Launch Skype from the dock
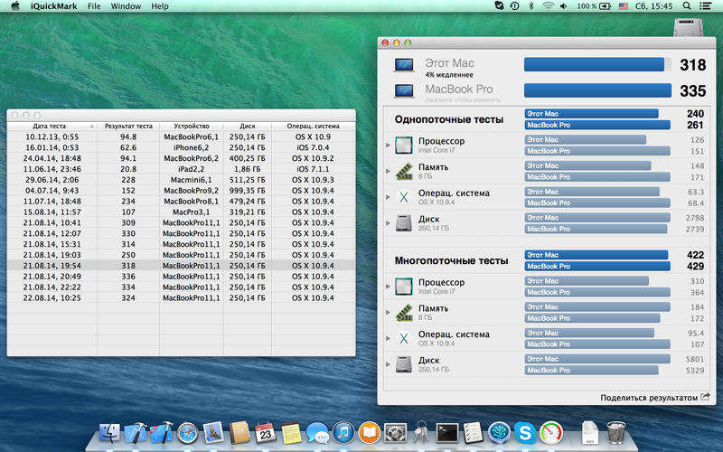Viewport: 723px width, 452px height. tap(525, 433)
